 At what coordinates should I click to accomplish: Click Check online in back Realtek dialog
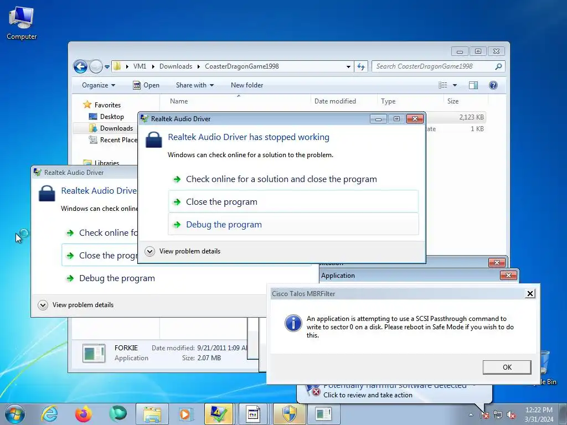[102, 233]
